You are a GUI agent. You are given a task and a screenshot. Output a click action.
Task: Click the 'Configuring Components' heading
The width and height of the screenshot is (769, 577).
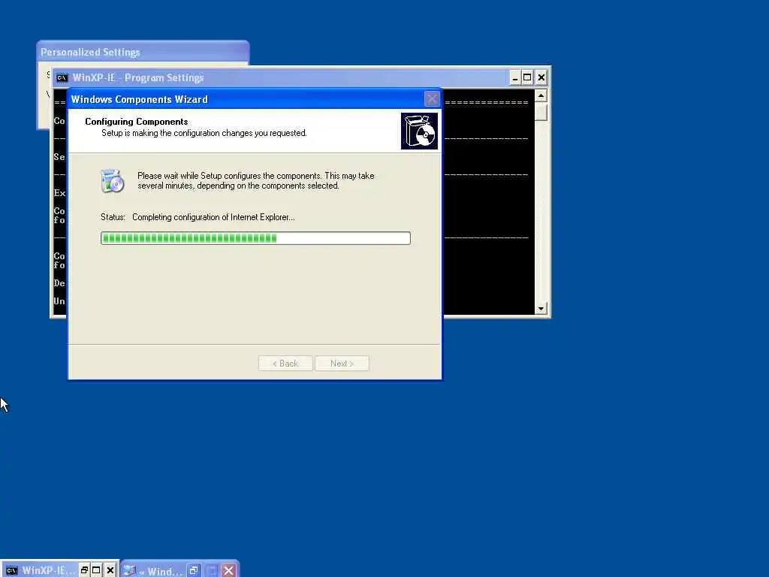point(137,122)
